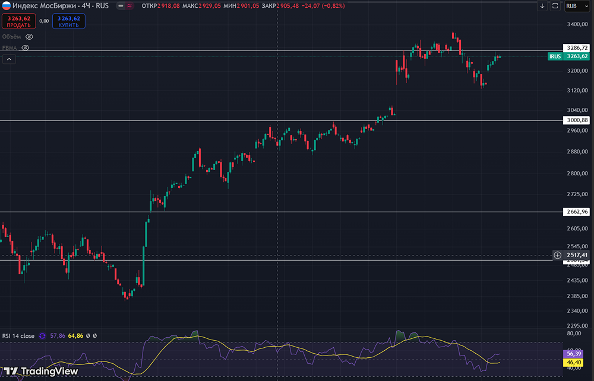Click the down-arrow icon beside fullscreen
Screen dimensions: 594x381
tap(542, 6)
